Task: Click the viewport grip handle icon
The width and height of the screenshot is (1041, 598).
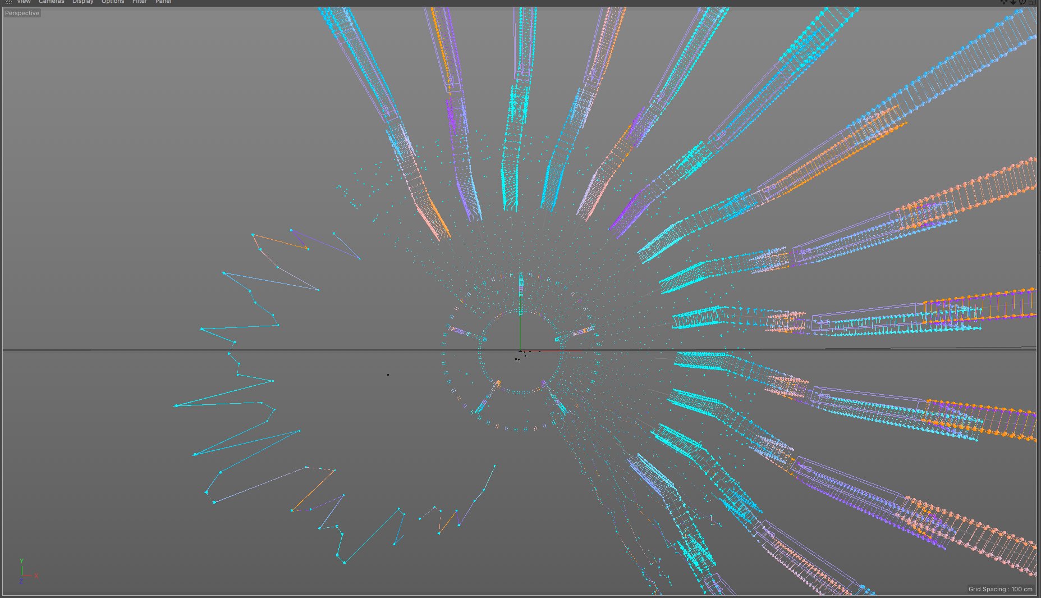Action: click(8, 2)
